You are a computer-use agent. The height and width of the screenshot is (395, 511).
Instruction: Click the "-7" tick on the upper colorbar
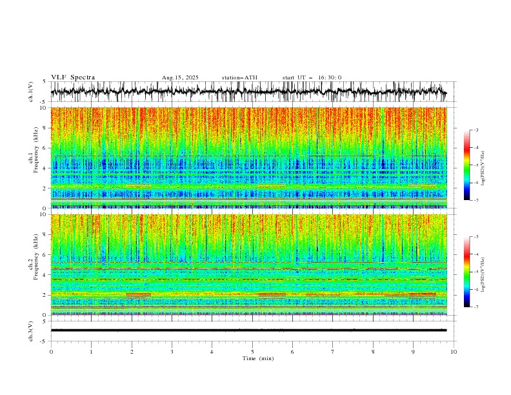tap(476, 200)
